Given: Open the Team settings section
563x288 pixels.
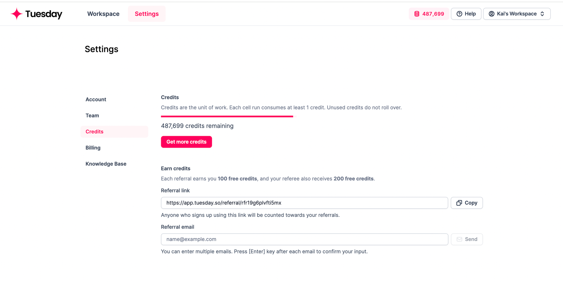Looking at the screenshot, I should [x=92, y=116].
